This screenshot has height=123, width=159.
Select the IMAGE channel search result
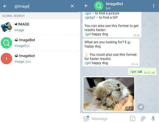(40, 27)
